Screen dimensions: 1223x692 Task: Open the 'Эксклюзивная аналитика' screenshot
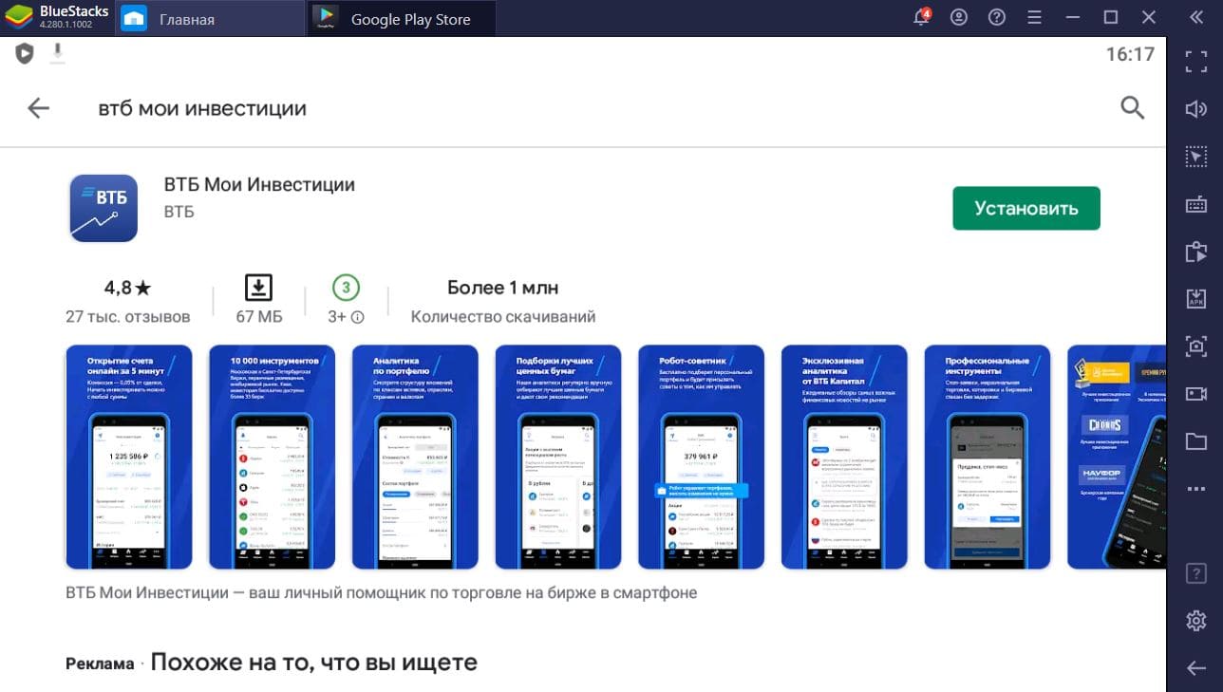(x=844, y=457)
